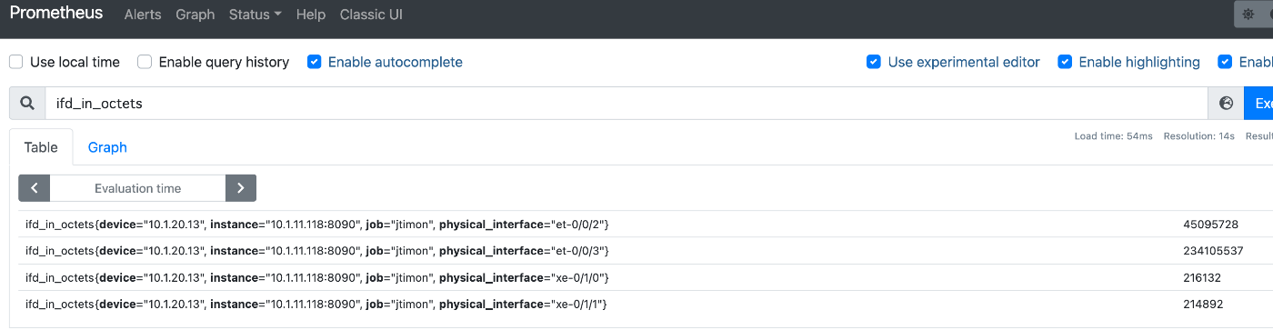Enable the Use local time checkbox
1273x330 pixels.
tap(16, 62)
